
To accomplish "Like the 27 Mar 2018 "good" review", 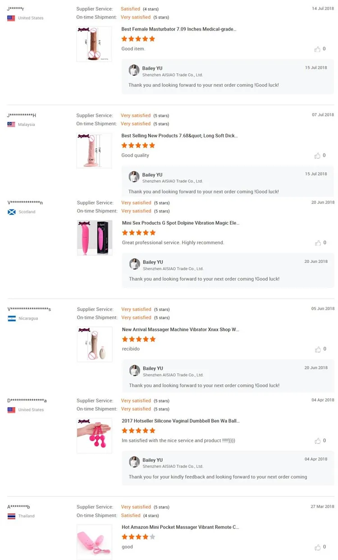I will coord(318,547).
